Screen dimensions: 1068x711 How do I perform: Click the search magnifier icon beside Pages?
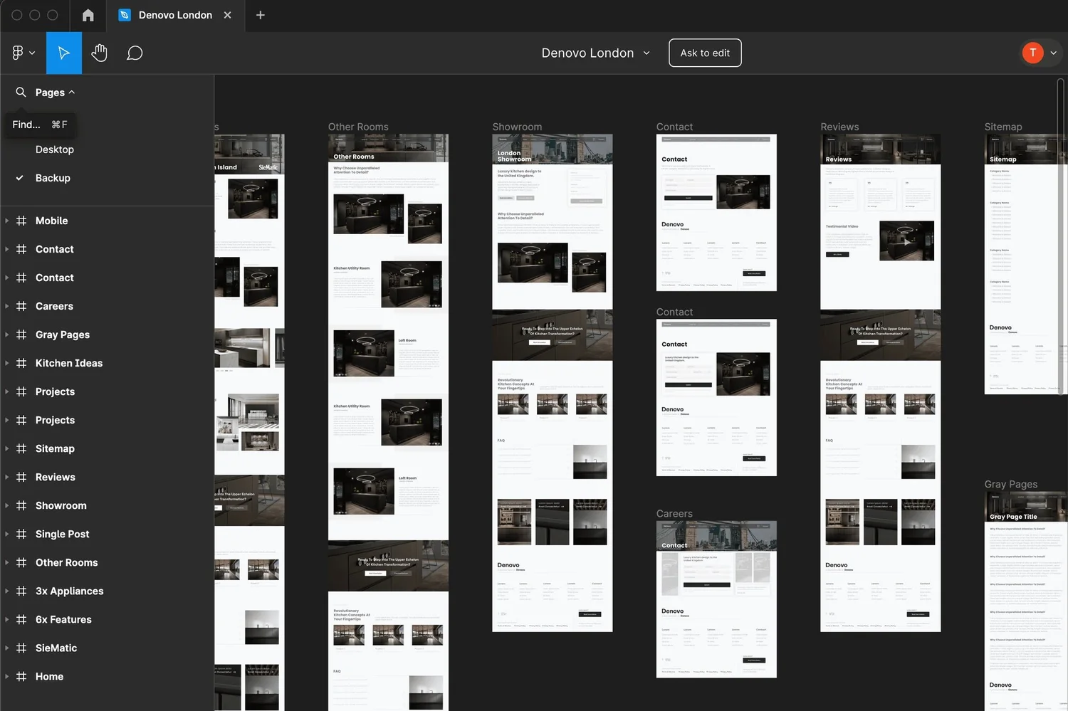21,92
